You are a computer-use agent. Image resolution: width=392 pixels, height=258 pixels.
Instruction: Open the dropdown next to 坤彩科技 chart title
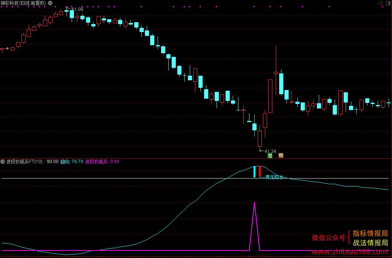tap(50, 3)
